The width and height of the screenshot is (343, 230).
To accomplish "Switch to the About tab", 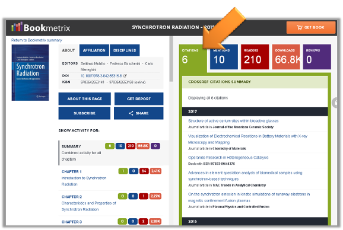I will point(68,50).
